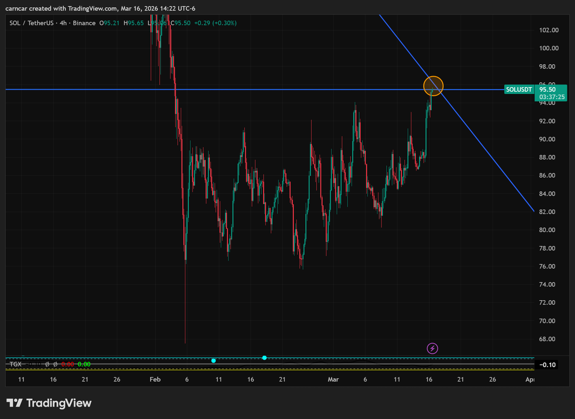Click the purple lightning bolt event icon
575x419 pixels.
[433, 348]
